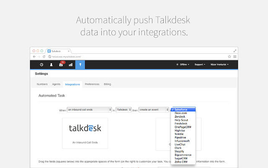Choose Salesforce in the integration list
Image resolution: width=268 pixels, height=168 pixels.
tap(183, 110)
